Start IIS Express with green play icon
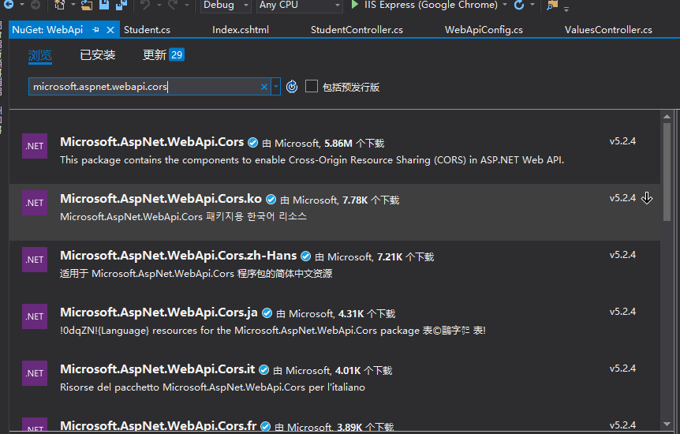 tap(355, 5)
